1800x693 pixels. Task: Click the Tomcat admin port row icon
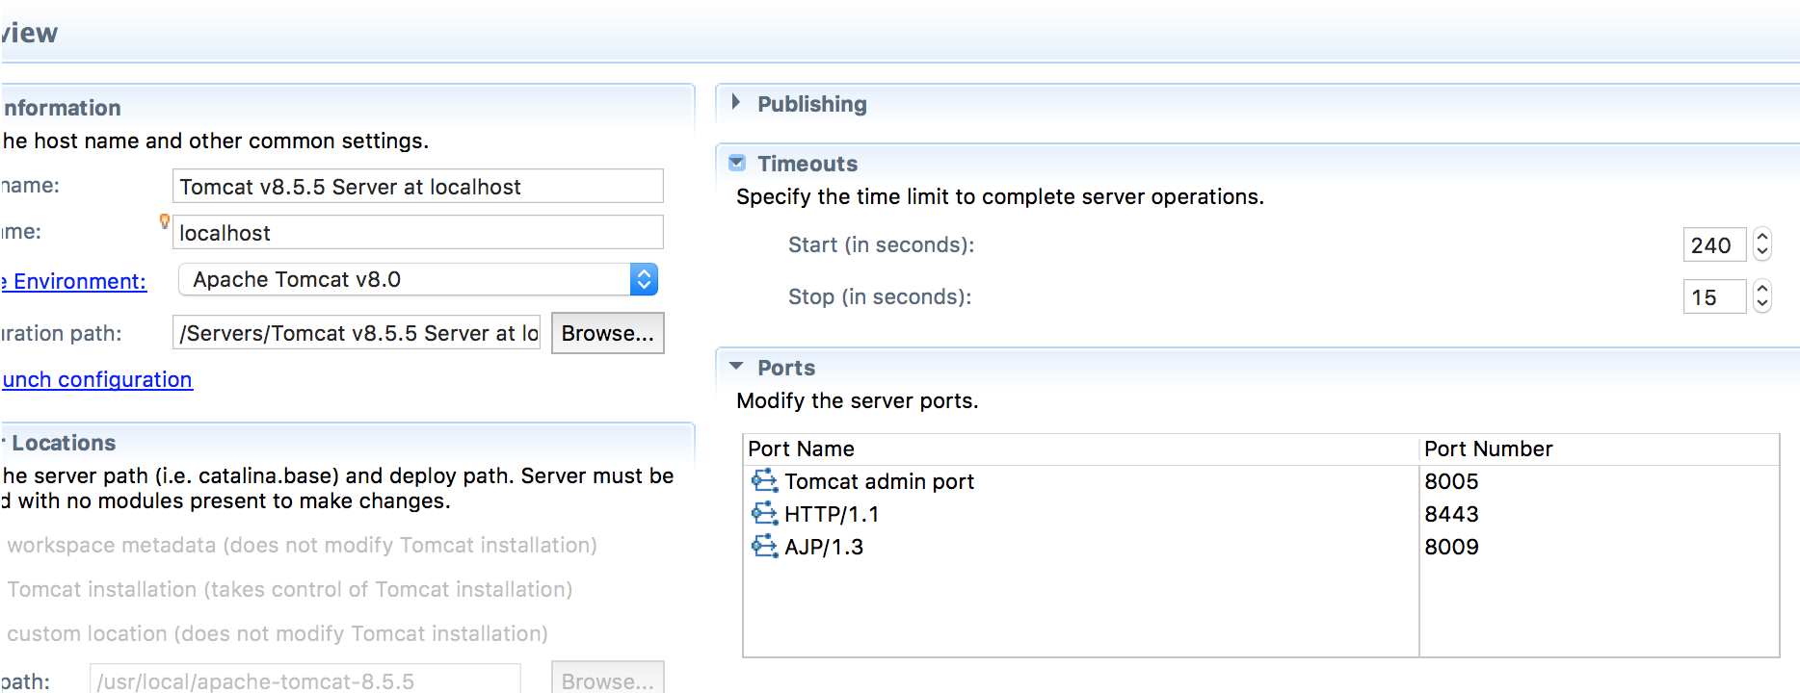[x=764, y=480]
